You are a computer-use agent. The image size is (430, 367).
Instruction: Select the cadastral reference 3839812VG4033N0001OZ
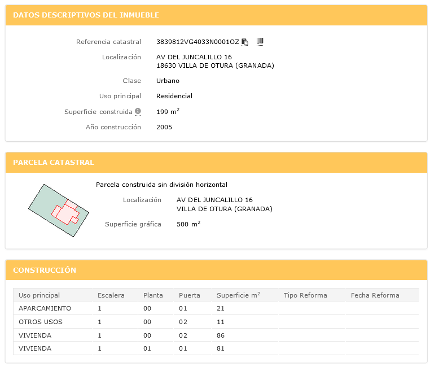pyautogui.click(x=198, y=42)
